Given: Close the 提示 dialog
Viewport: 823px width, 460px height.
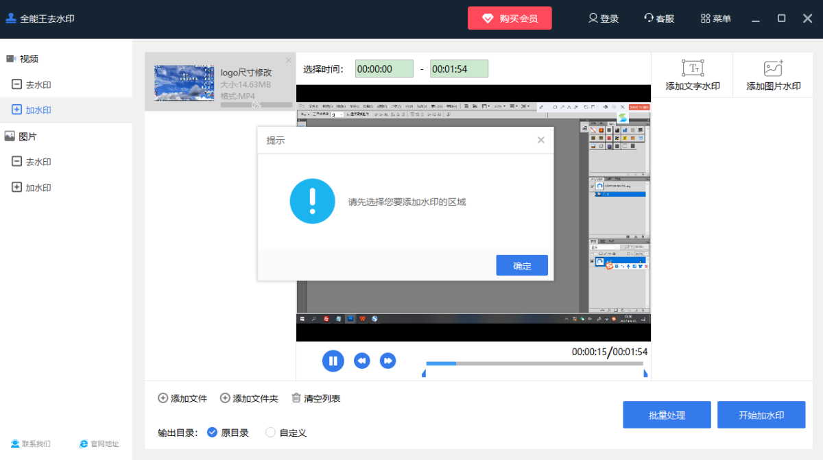Looking at the screenshot, I should point(541,140).
